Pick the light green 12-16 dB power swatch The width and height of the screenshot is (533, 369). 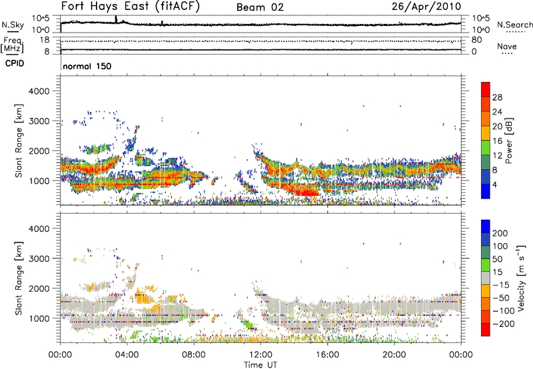[x=486, y=148]
